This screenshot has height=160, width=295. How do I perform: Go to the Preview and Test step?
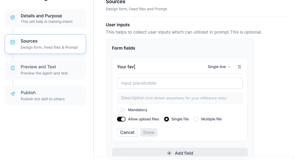45,70
